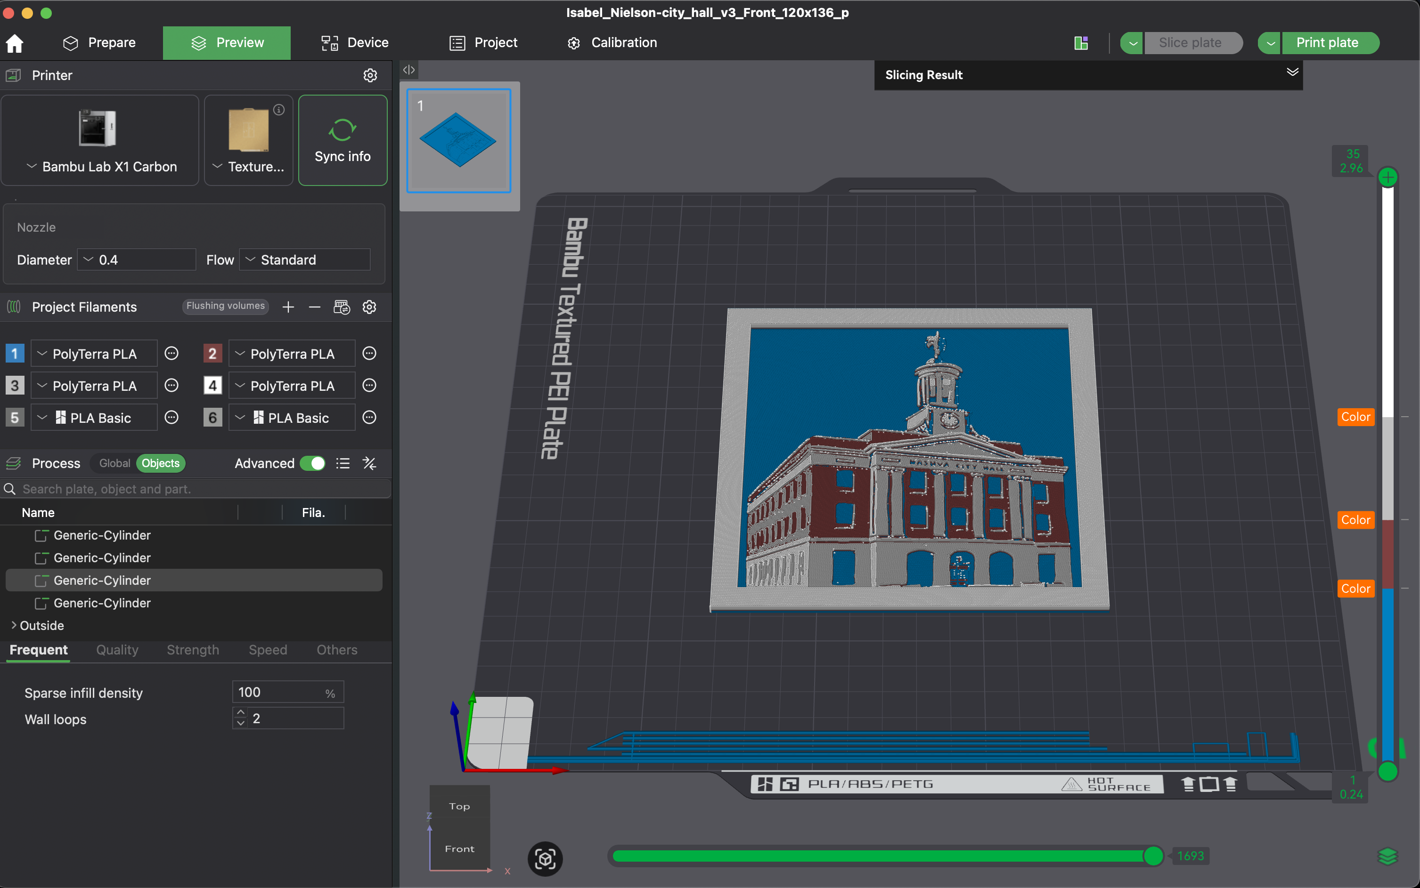Switch to the Preview tab
The image size is (1420, 888).
(x=227, y=43)
